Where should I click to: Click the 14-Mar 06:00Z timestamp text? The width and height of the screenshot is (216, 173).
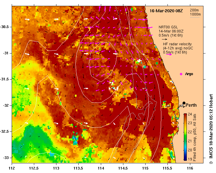coord(171,31)
